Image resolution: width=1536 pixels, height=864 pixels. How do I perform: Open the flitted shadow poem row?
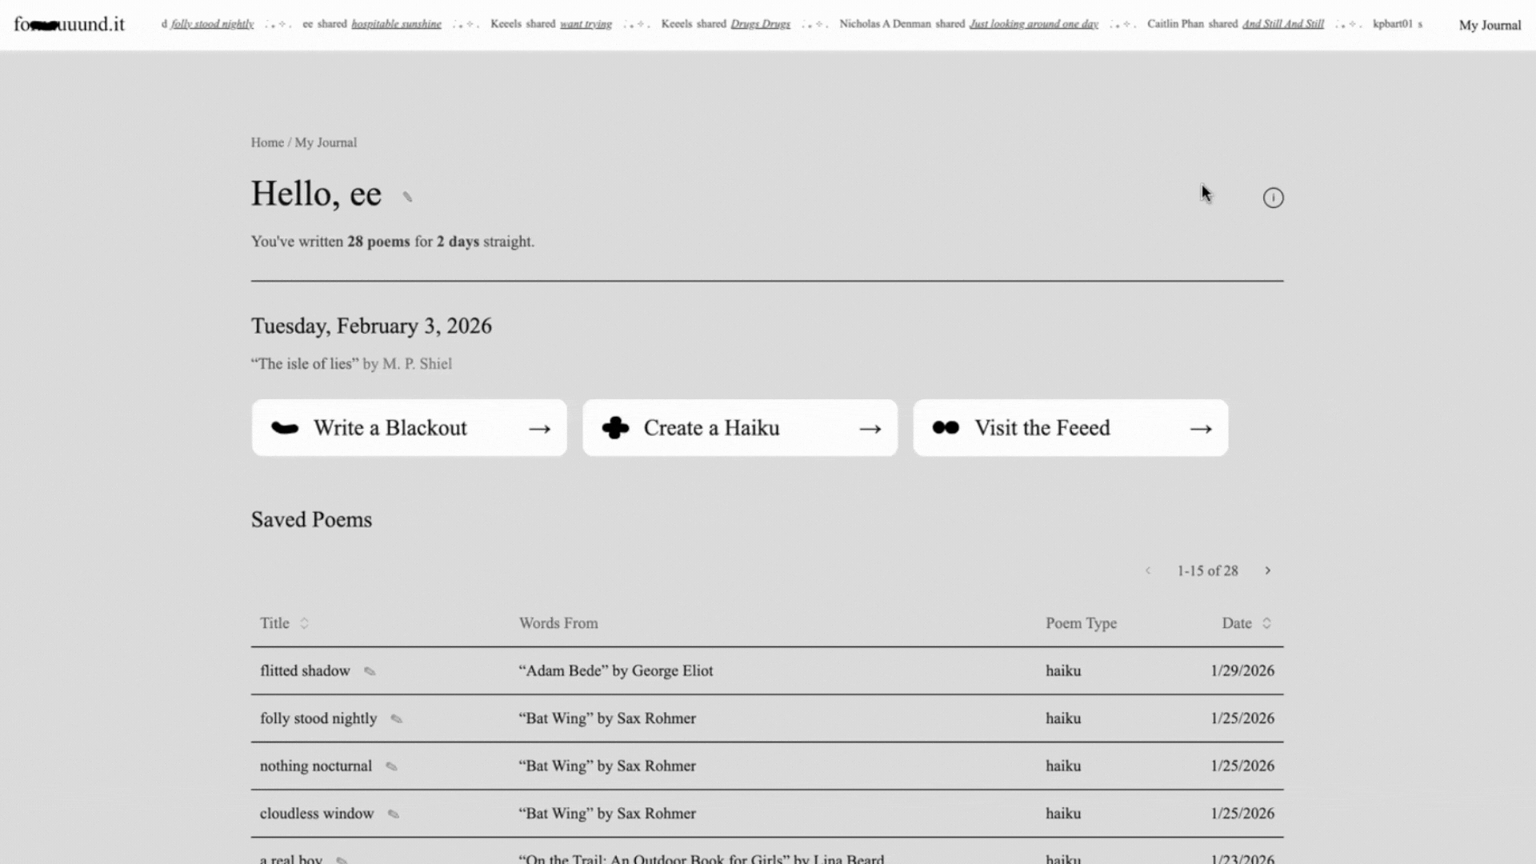[305, 671]
